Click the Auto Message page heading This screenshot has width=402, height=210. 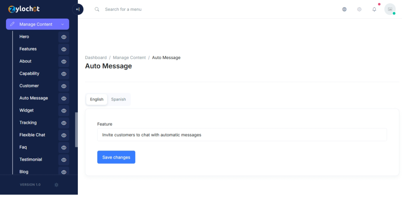(108, 66)
